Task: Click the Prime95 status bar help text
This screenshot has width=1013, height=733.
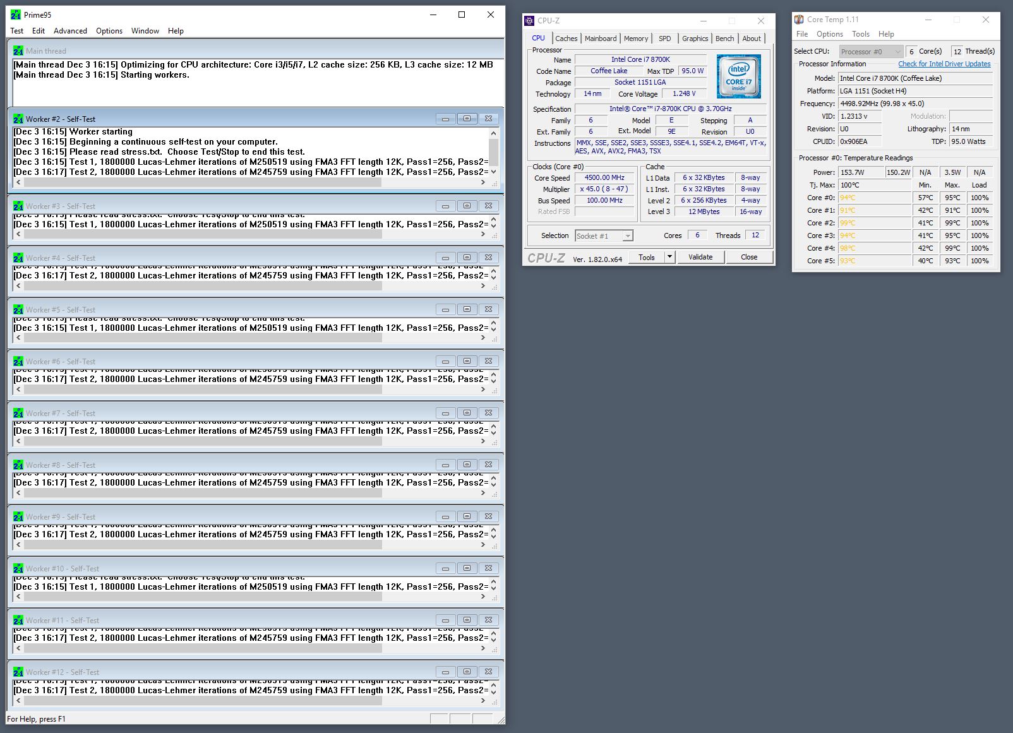Action: 36,719
